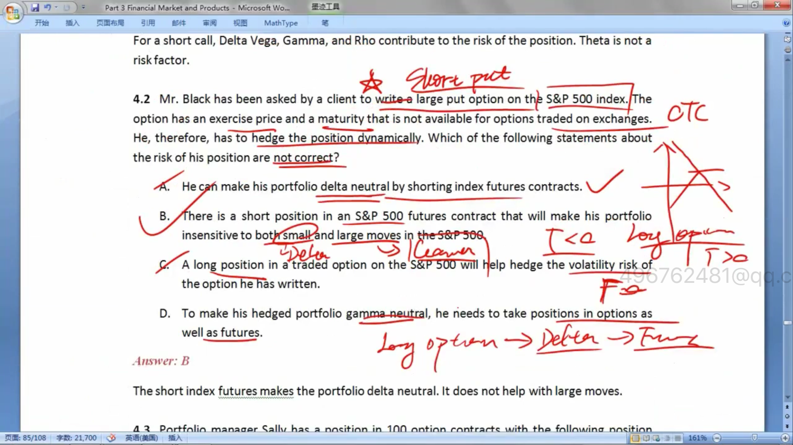Viewport: 793px width, 445px height.
Task: Select the 笔 ink tools tab
Action: [325, 23]
